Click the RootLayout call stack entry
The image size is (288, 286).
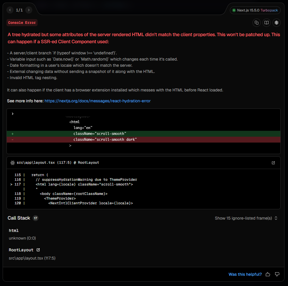21,250
